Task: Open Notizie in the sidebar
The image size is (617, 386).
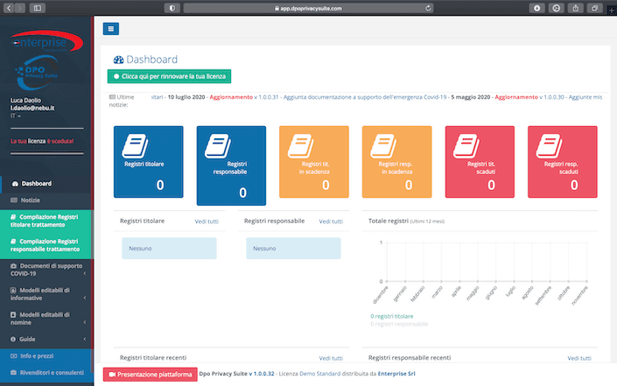Action: tap(31, 200)
